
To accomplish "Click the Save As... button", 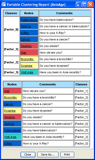I will tap(48, 154).
